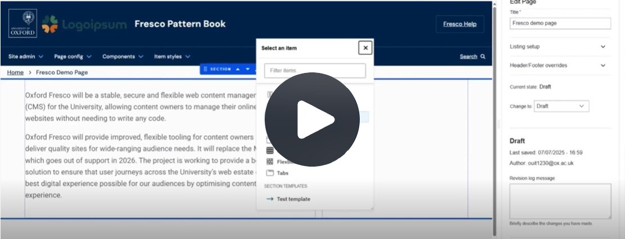The height and width of the screenshot is (239, 625).
Task: Select the Tabs item icon
Action: coord(270,173)
